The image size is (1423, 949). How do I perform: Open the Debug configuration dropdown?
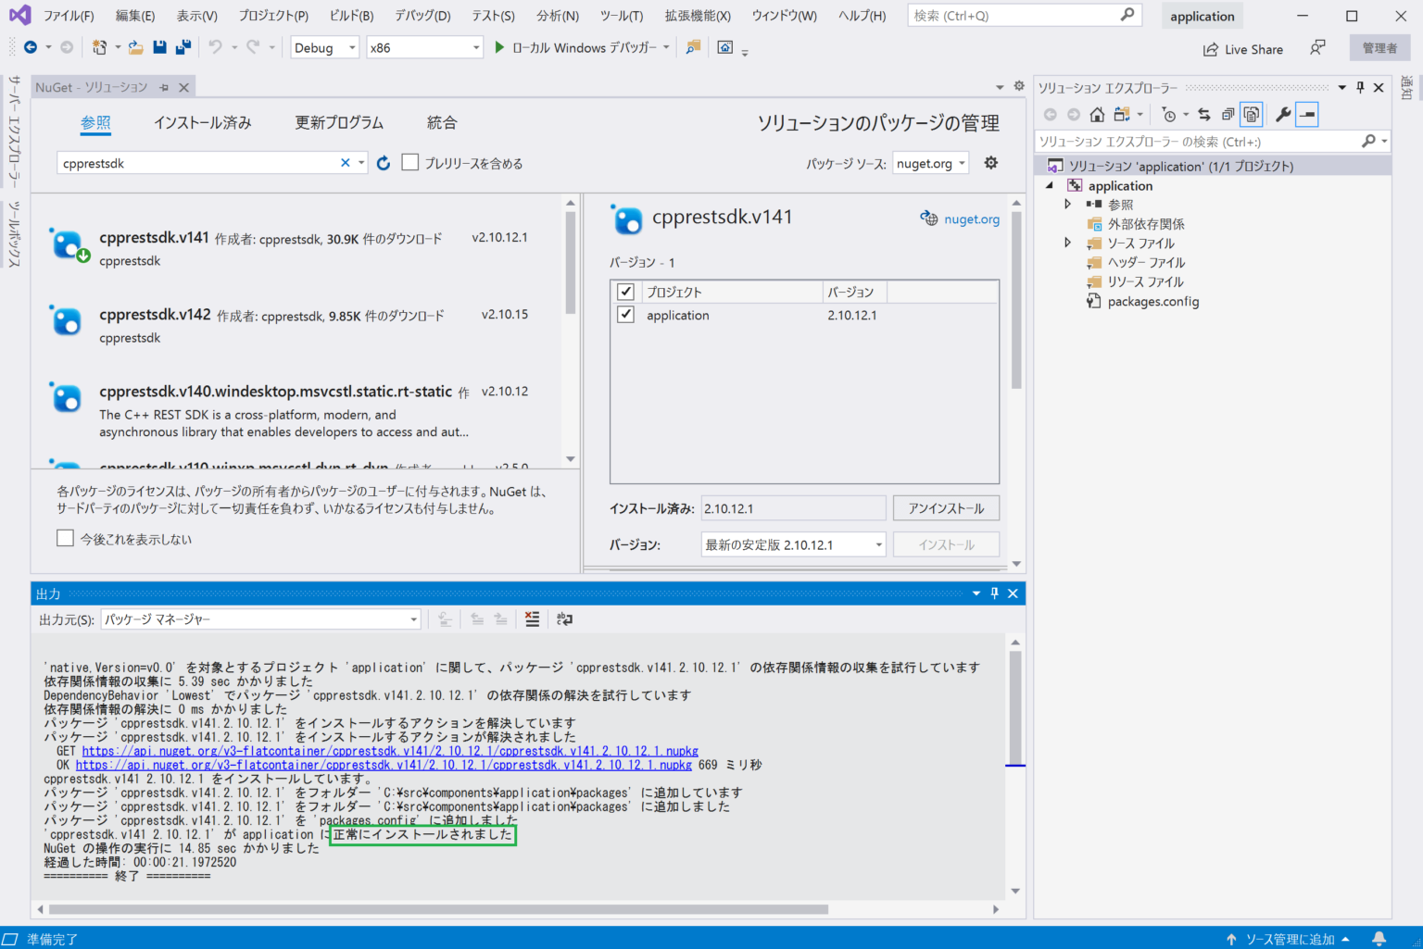(324, 47)
